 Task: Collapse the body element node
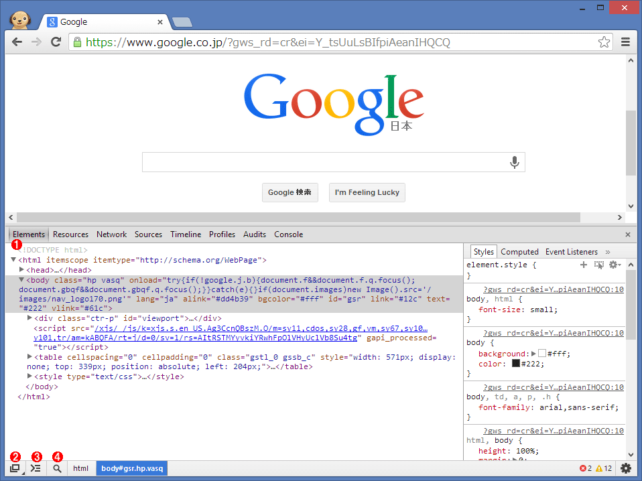tap(21, 280)
